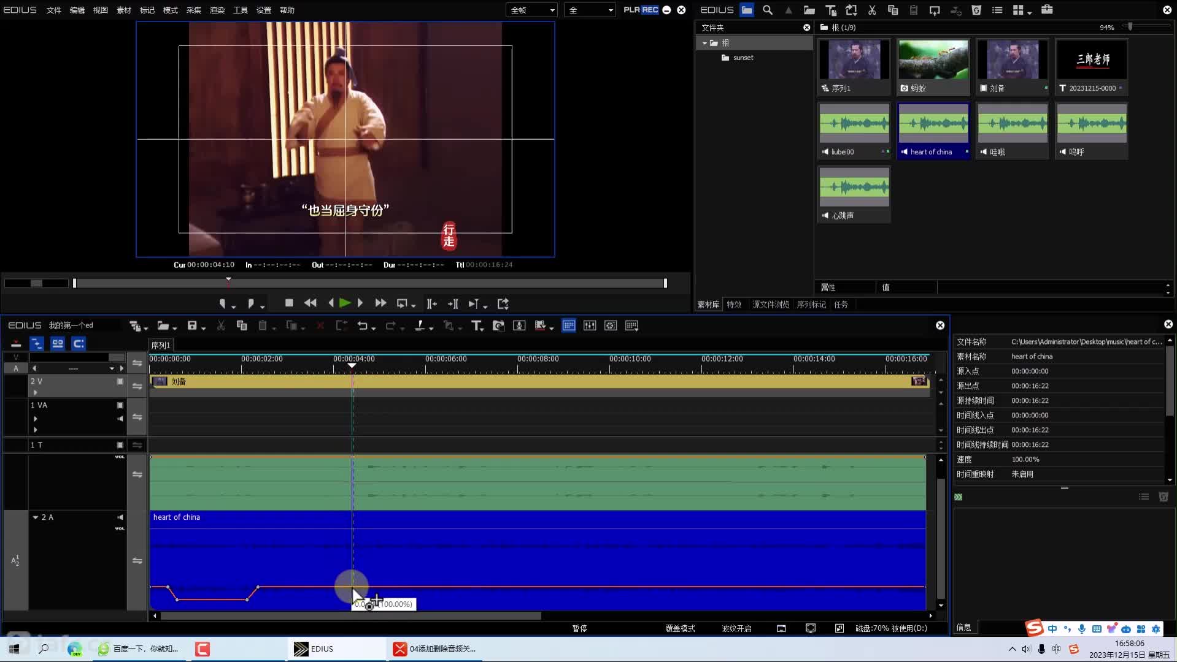The image size is (1177, 662).
Task: Select the 心跳声 audio clip
Action: pos(854,195)
